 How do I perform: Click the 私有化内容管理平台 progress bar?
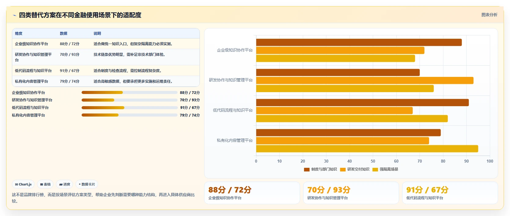(129, 115)
